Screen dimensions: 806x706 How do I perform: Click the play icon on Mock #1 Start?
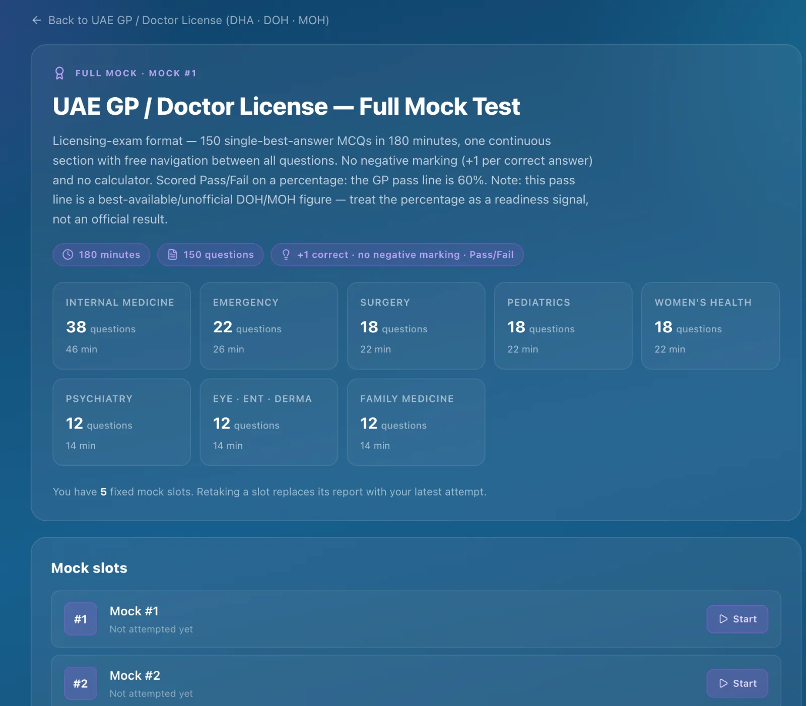tap(723, 619)
